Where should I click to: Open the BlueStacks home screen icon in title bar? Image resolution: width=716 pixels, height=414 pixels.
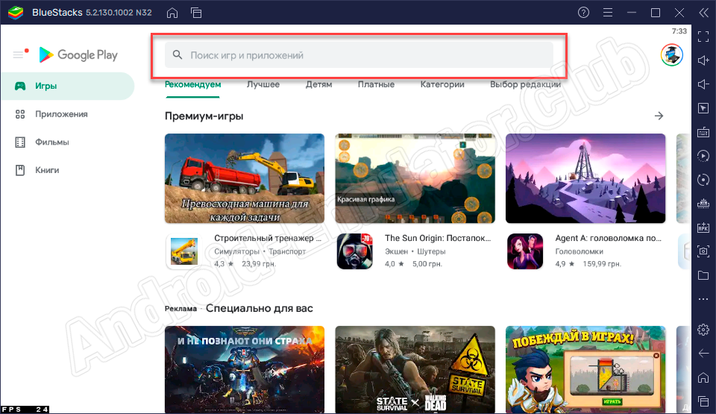(x=172, y=13)
